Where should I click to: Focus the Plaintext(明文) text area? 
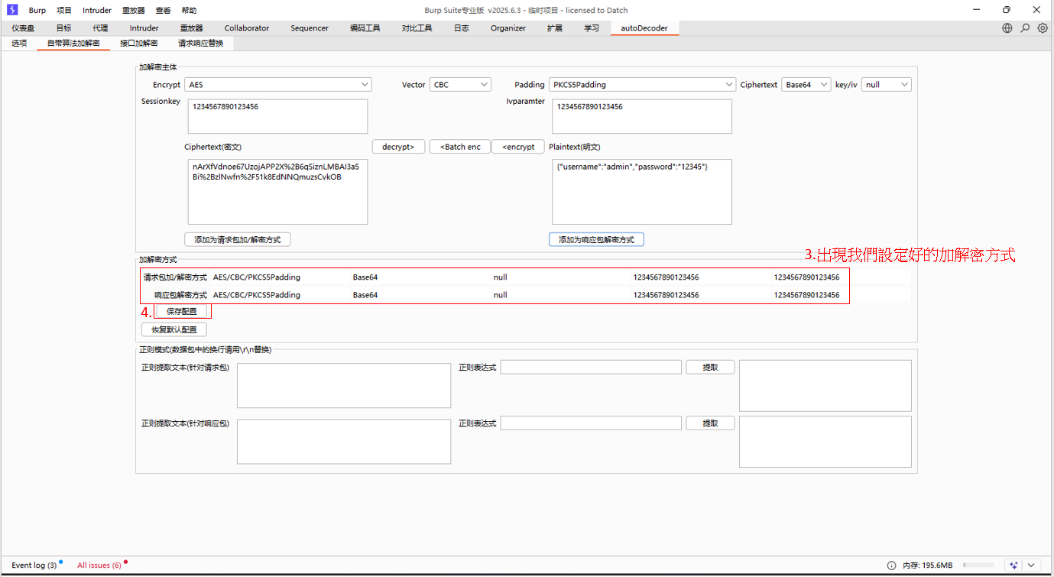pos(642,192)
